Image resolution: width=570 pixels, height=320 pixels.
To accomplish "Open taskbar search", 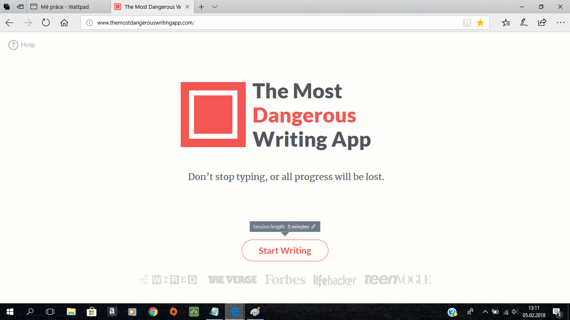I will 30,312.
